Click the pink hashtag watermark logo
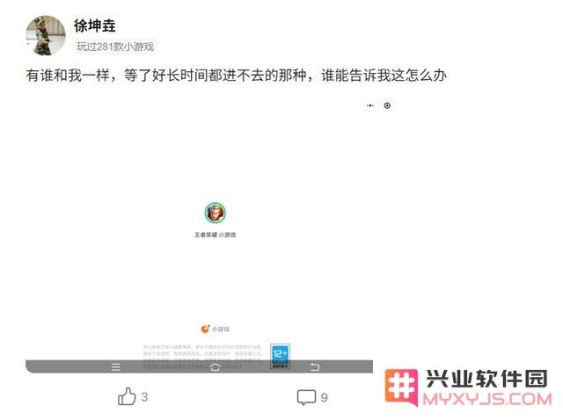563x420 pixels. click(x=401, y=387)
